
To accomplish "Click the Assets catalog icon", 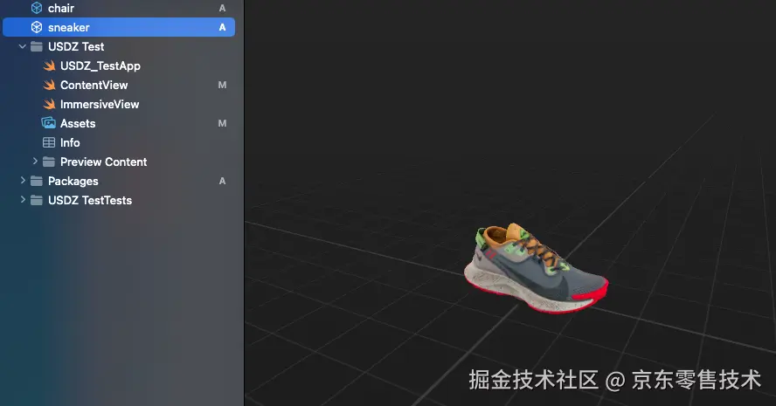I will pyautogui.click(x=49, y=123).
